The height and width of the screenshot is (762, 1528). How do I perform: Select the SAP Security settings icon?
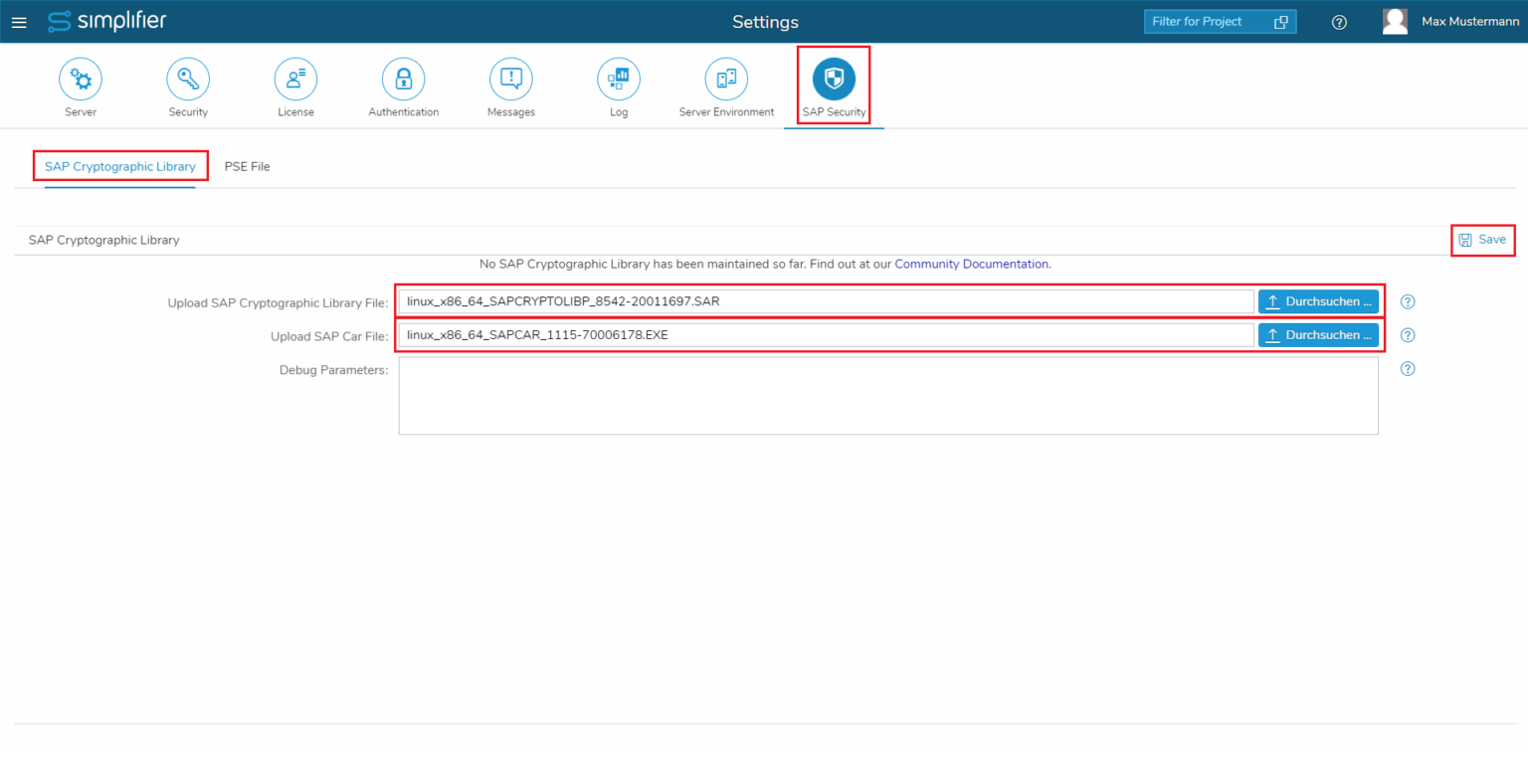click(x=833, y=86)
